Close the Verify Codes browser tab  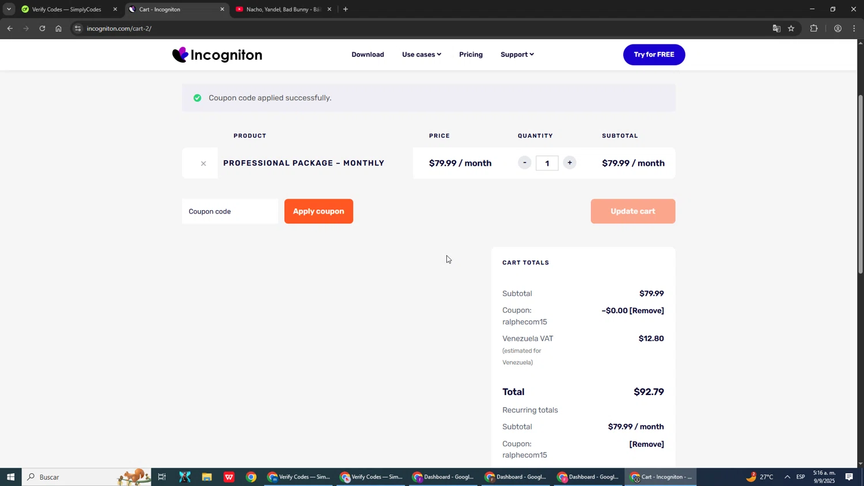pos(115,9)
